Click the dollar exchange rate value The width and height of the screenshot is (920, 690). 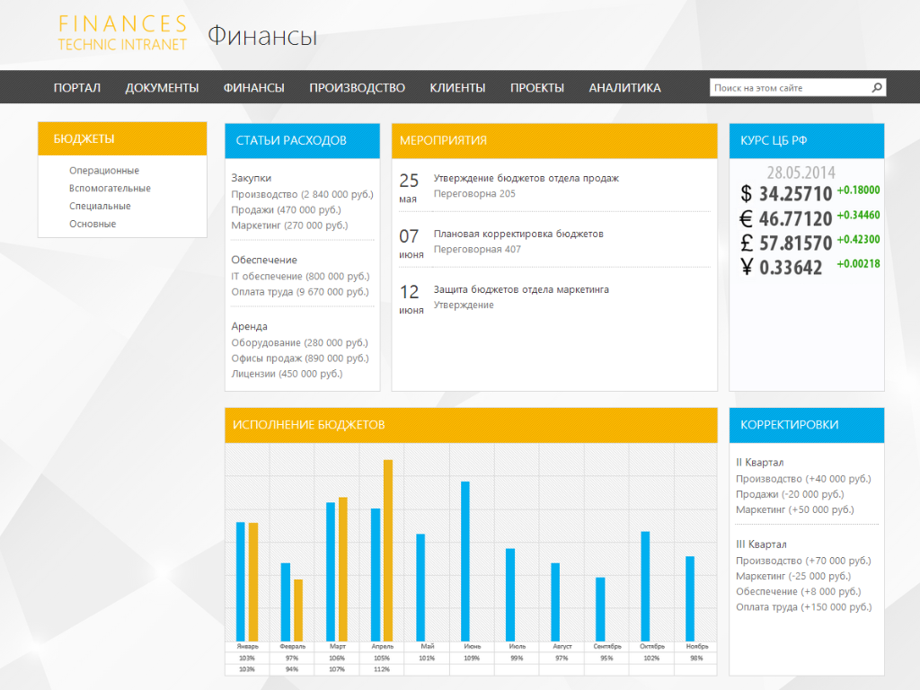(795, 193)
